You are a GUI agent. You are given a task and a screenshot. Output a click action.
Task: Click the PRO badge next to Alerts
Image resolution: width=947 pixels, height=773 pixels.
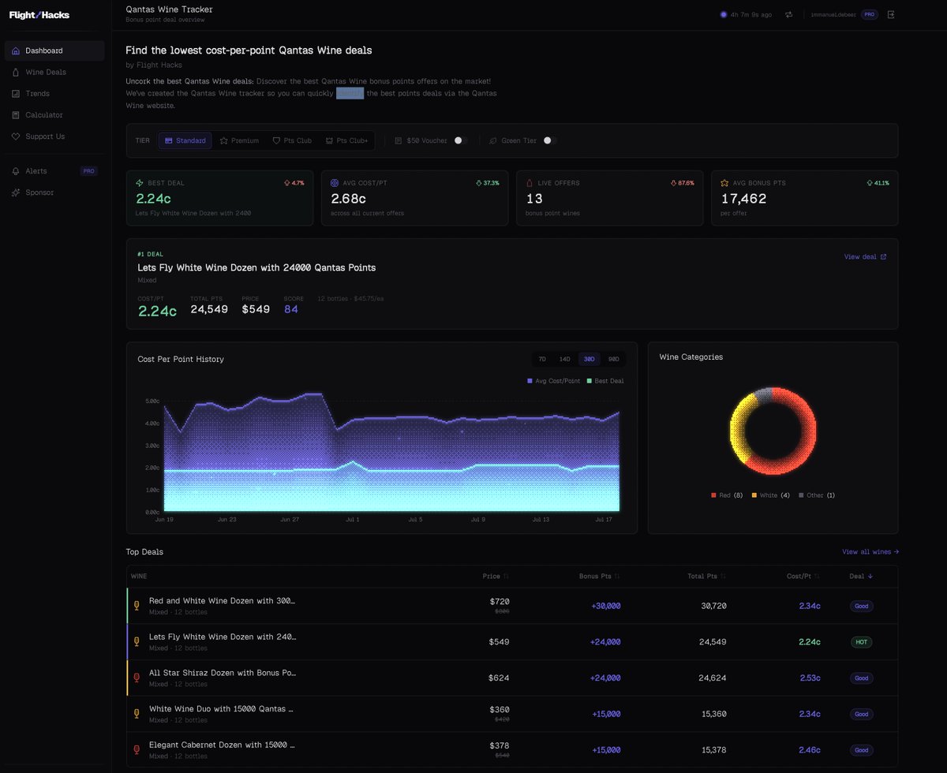click(x=89, y=171)
